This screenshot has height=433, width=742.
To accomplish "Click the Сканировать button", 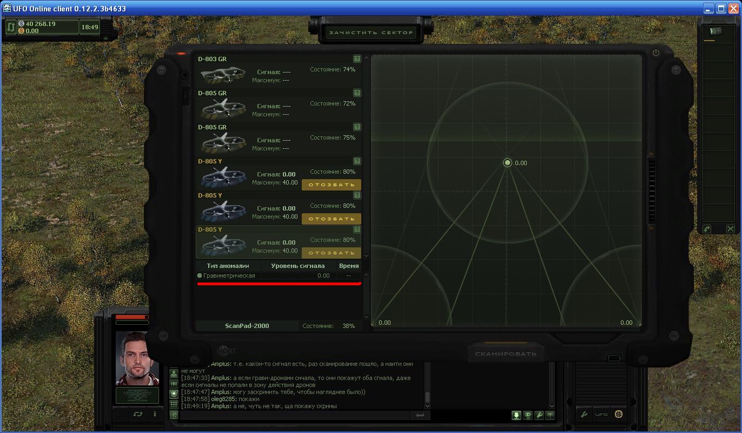I will (506, 353).
